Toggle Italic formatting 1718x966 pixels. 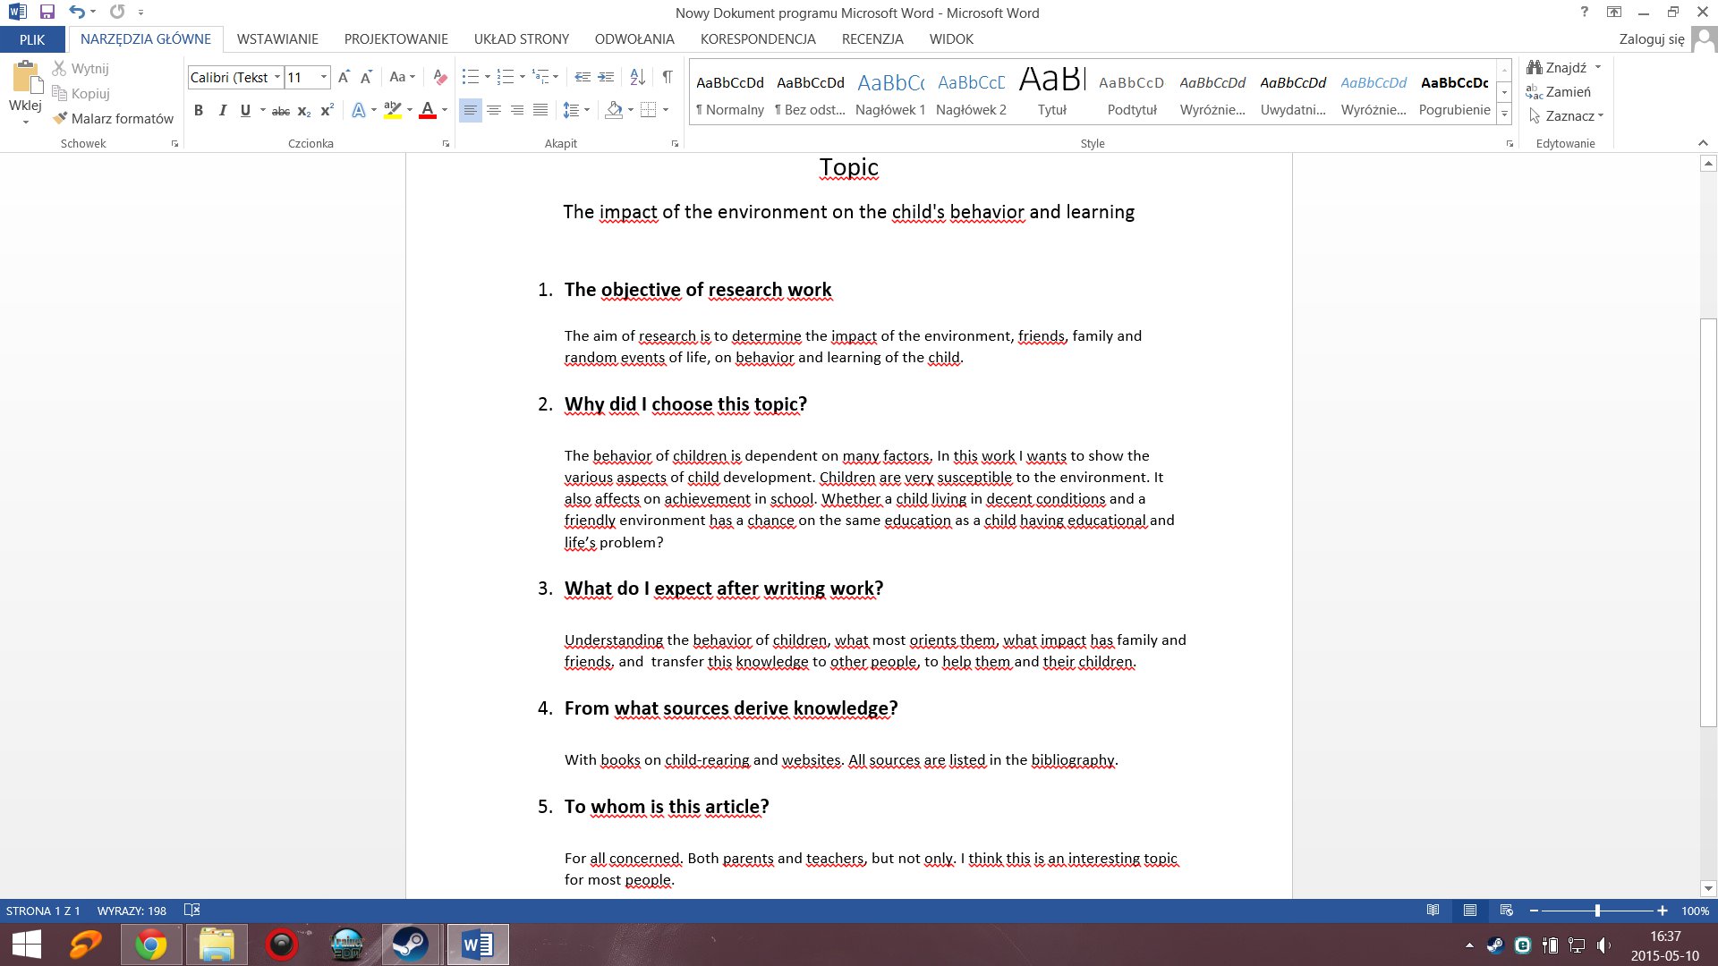click(222, 110)
